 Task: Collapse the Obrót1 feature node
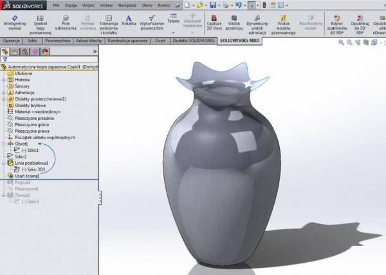[x=4, y=143]
